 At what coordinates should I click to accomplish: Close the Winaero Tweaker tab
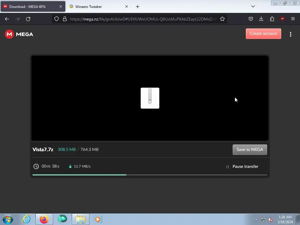coord(127,6)
